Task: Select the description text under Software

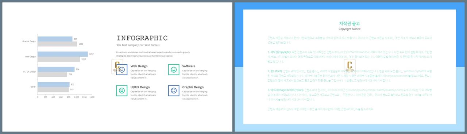Action: click(195, 74)
